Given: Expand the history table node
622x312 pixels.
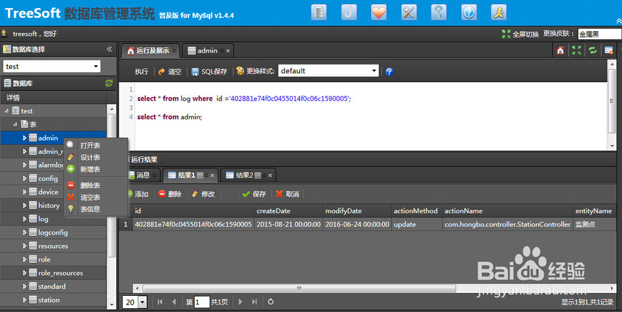Looking at the screenshot, I should tap(24, 205).
